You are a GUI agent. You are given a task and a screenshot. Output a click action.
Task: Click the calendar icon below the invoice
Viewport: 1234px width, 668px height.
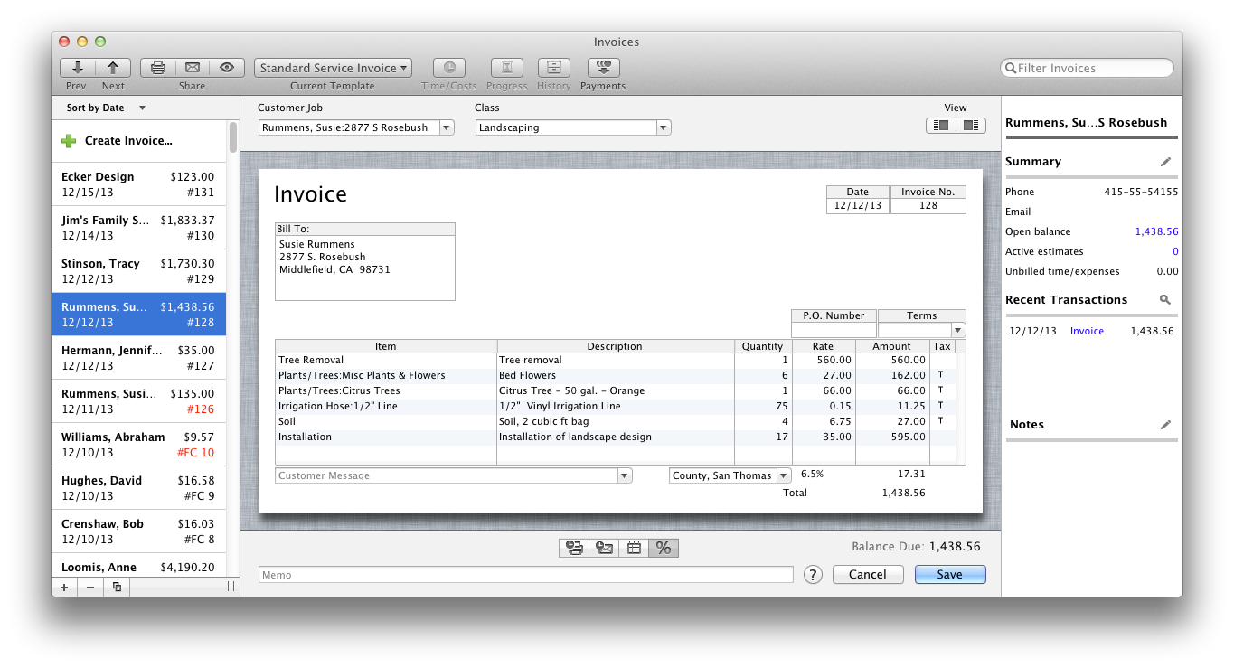634,548
